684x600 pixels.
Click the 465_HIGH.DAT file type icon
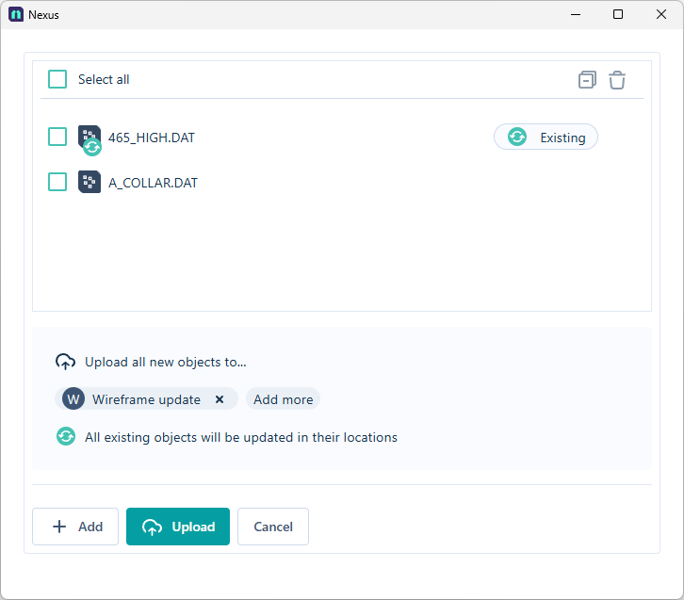coord(89,138)
